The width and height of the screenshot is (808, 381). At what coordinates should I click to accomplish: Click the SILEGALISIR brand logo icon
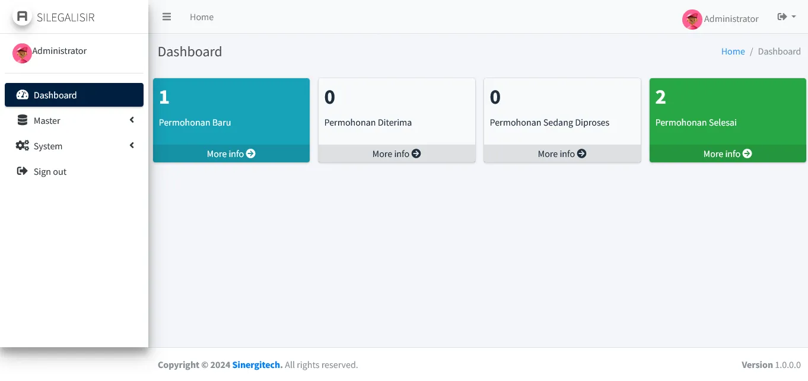(x=23, y=17)
